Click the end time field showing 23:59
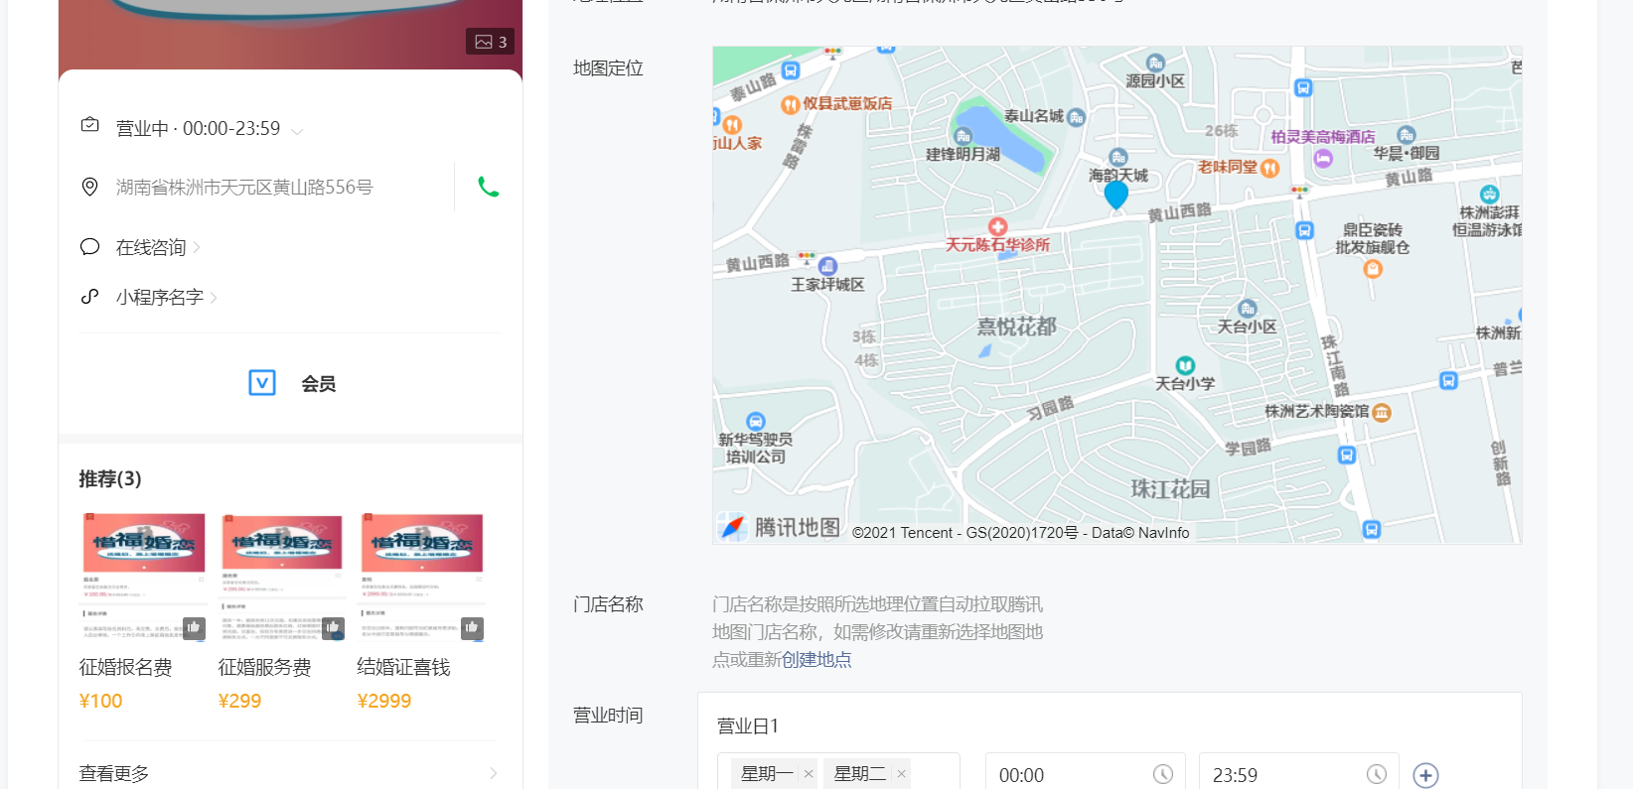Screen dimensions: 1633x789 [1298, 774]
